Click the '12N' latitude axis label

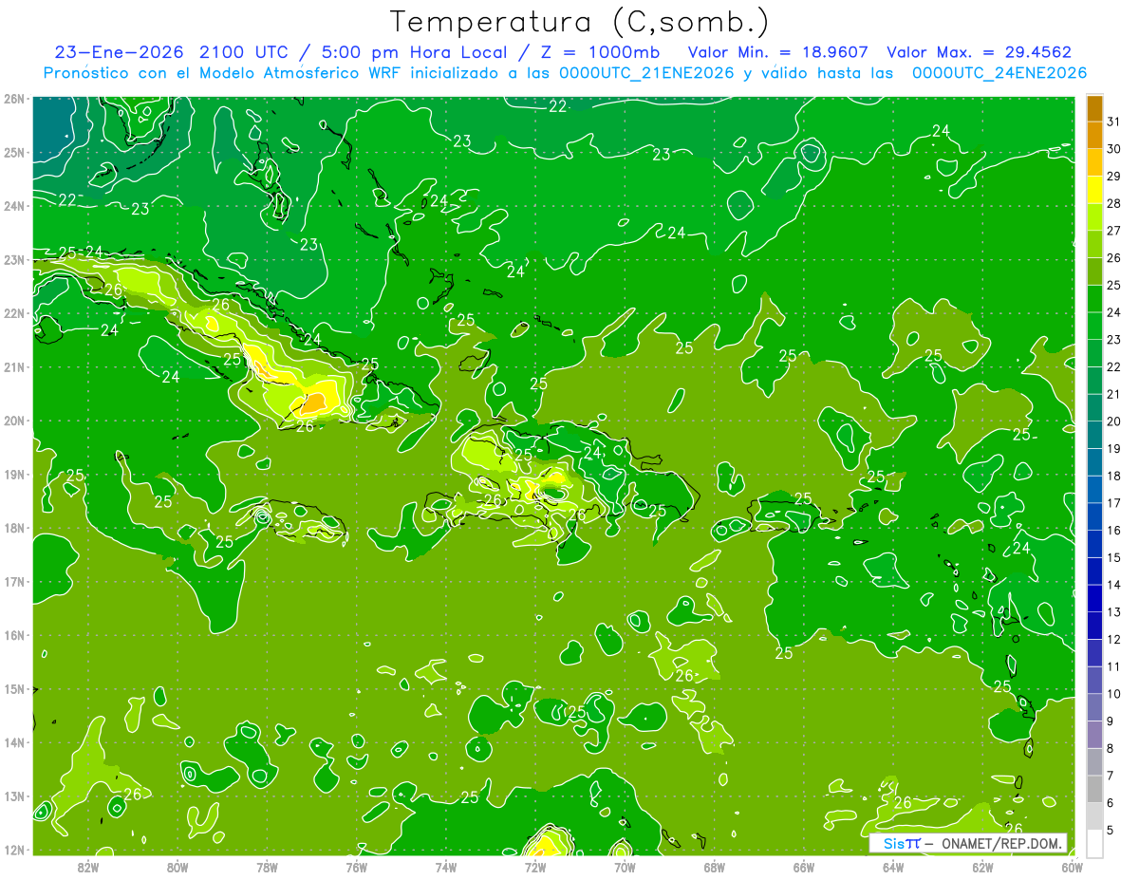[x=14, y=850]
